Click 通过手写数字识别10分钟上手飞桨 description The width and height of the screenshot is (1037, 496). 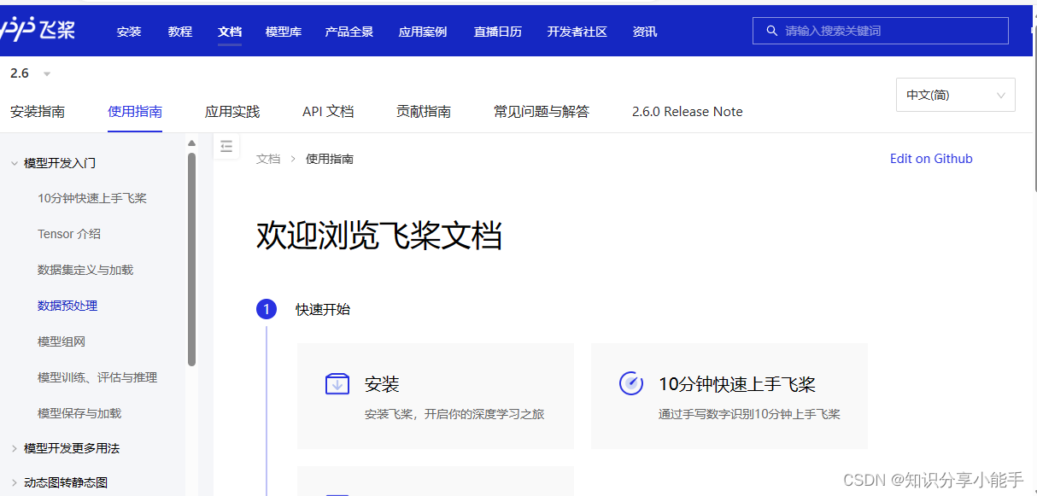[x=749, y=415]
